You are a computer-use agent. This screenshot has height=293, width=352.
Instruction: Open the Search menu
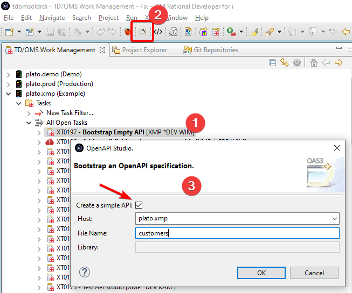point(81,18)
